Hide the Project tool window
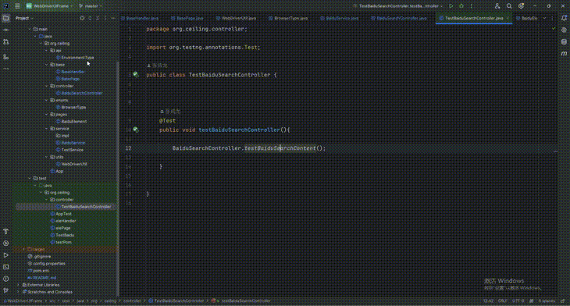570x306 pixels. coord(113,18)
